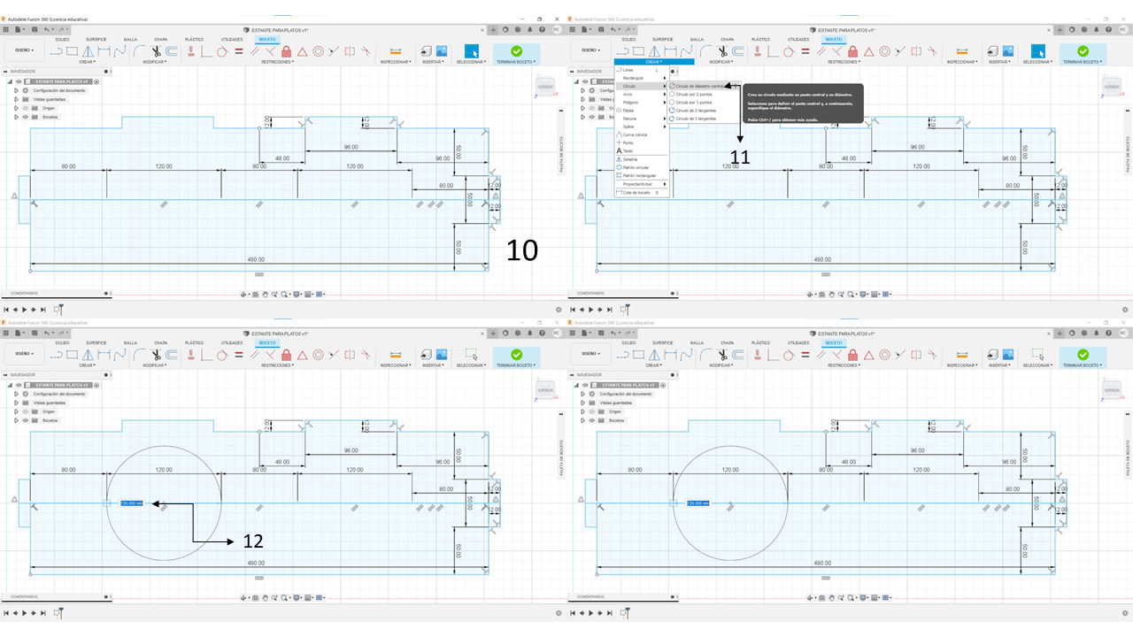This screenshot has height=637, width=1133.
Task: Jump to timeline start in top-left window
Action: tap(6, 310)
